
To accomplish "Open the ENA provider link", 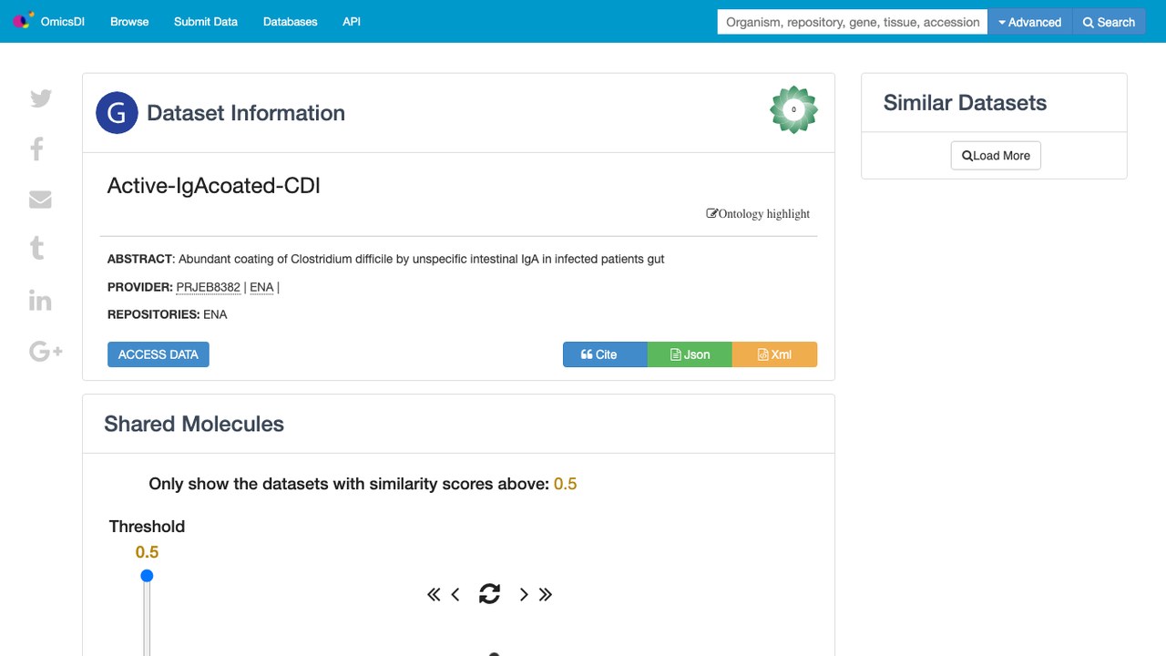I will (x=261, y=287).
